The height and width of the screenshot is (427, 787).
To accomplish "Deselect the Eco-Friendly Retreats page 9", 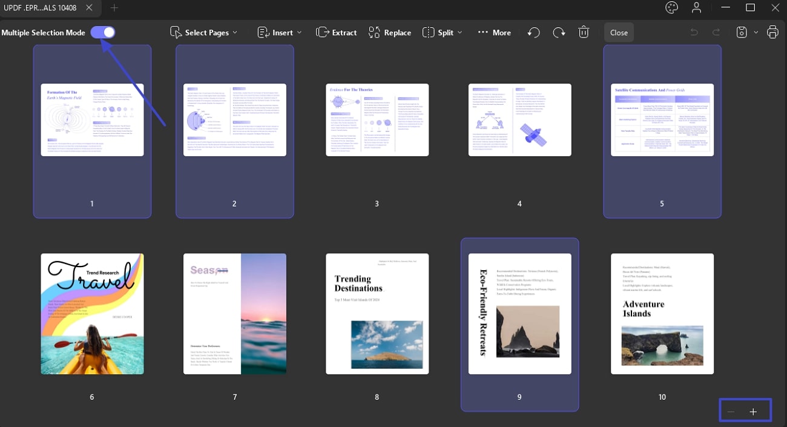I will pos(519,314).
